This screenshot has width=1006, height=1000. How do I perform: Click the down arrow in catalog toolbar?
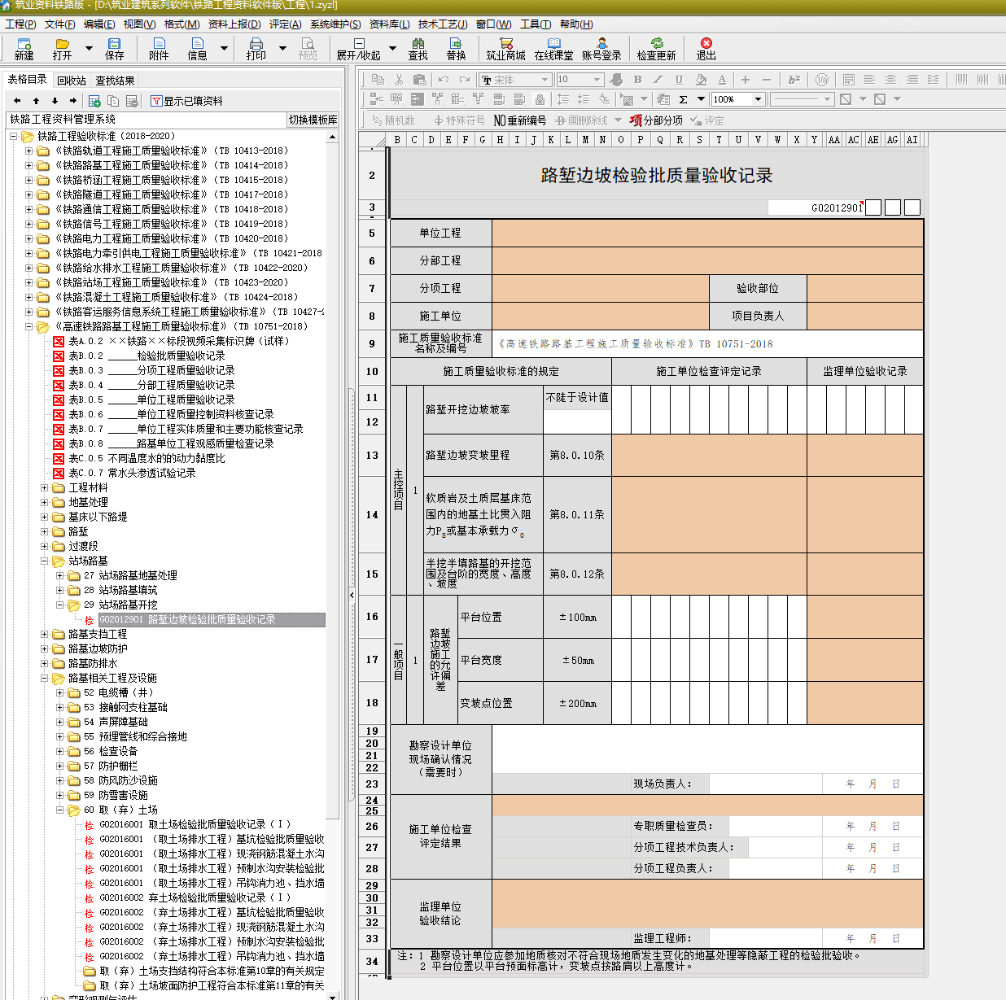pyautogui.click(x=55, y=101)
